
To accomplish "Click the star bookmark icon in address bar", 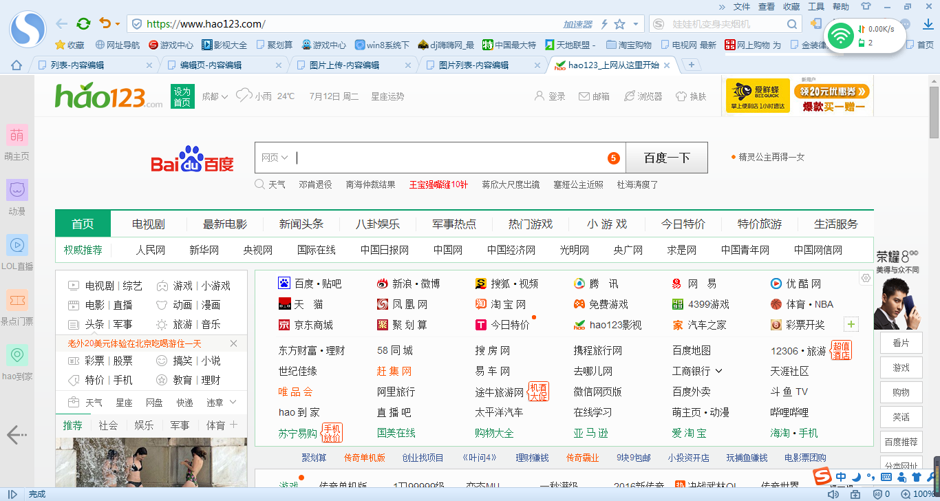I will point(619,24).
